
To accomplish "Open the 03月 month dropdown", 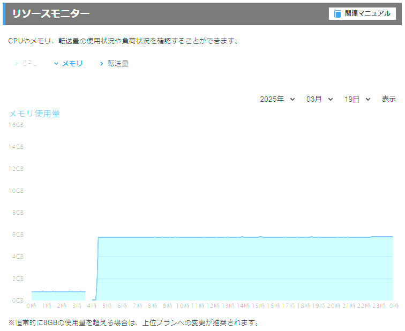I will [319, 99].
